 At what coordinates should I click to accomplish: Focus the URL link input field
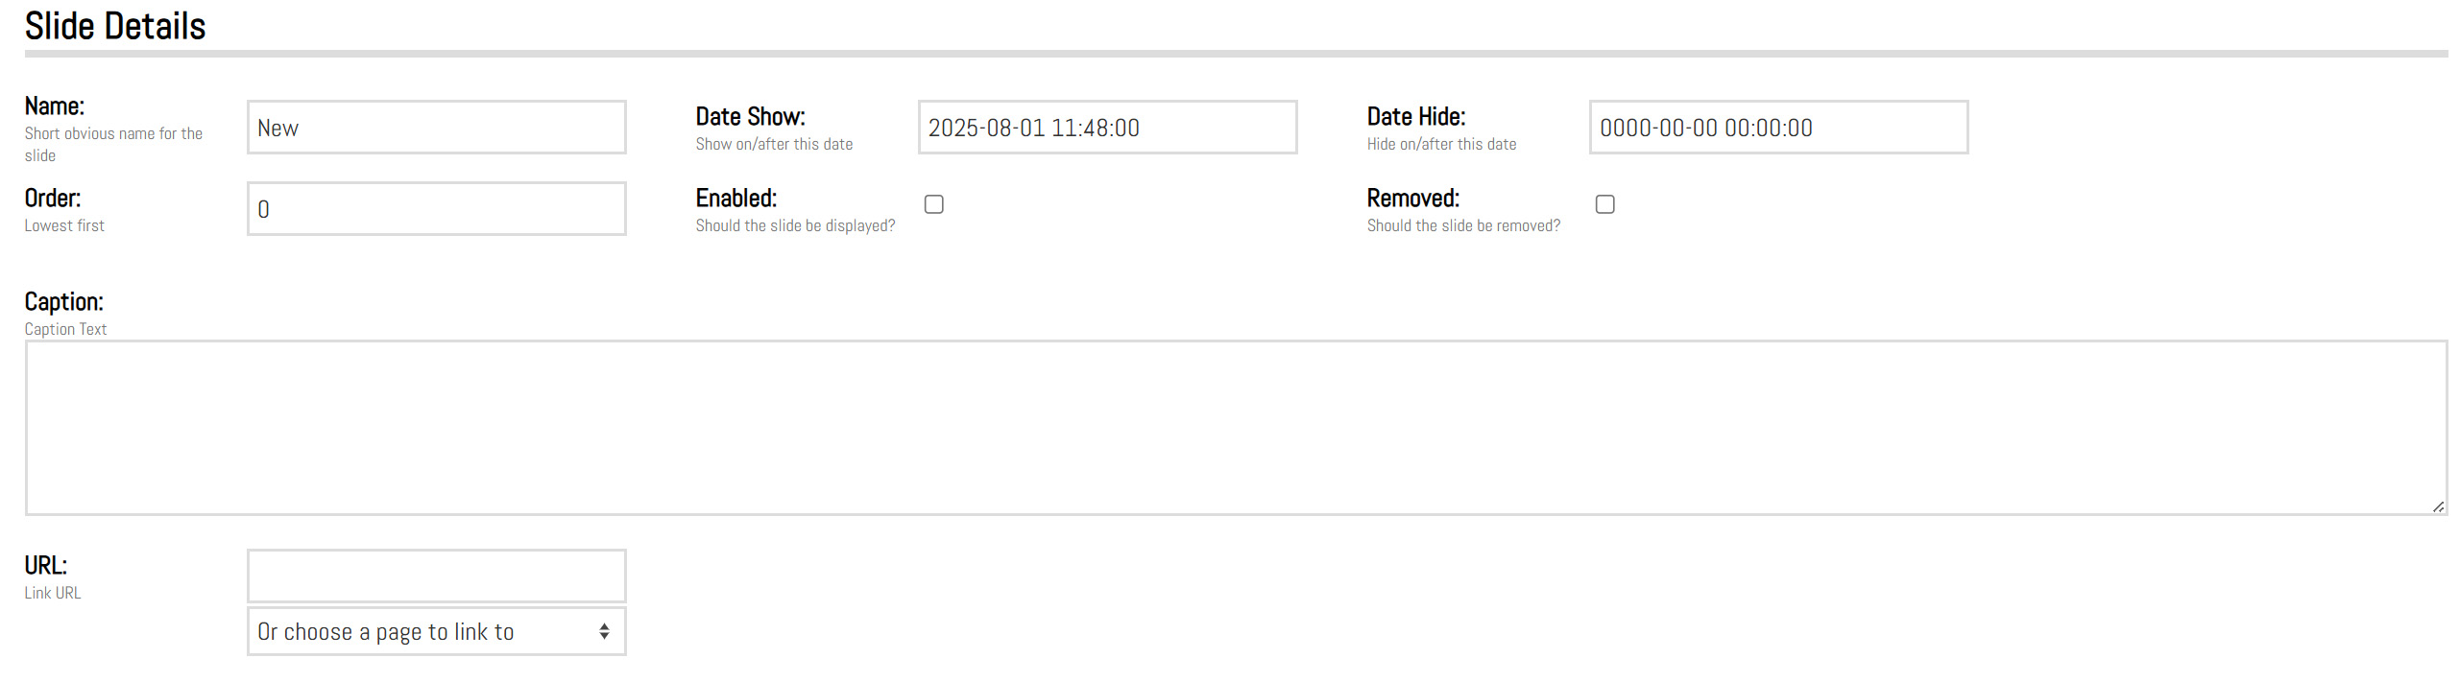click(x=436, y=576)
